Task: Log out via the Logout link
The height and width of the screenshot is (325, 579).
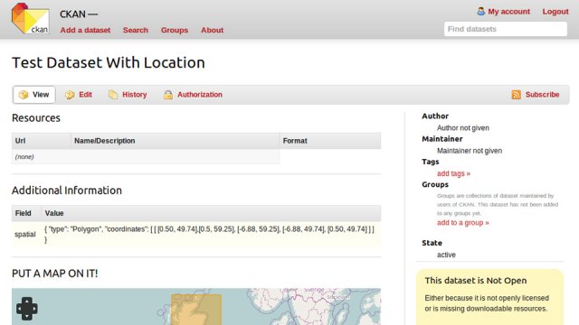Action: [555, 12]
